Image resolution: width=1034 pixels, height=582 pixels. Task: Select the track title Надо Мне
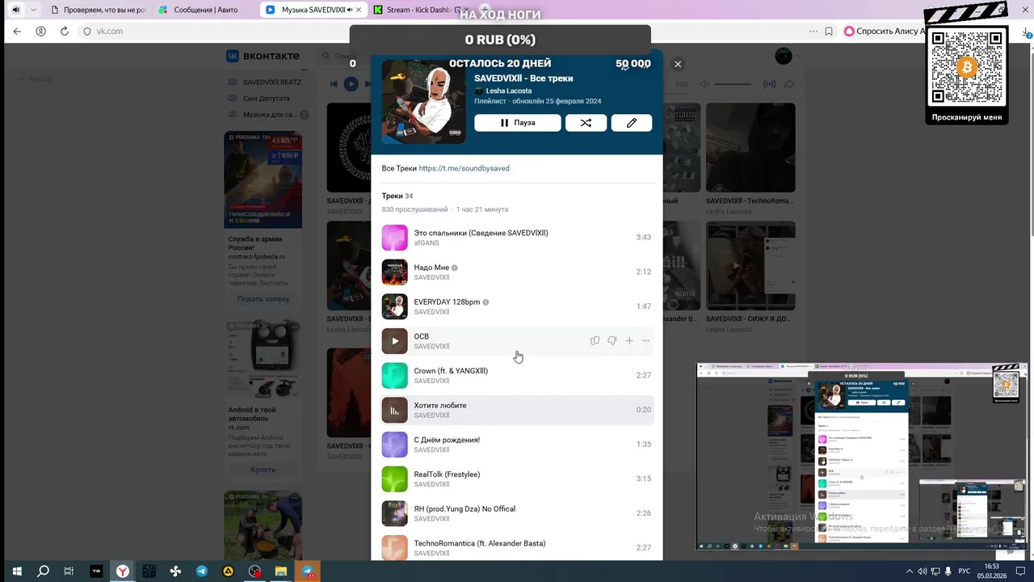pyautogui.click(x=431, y=268)
